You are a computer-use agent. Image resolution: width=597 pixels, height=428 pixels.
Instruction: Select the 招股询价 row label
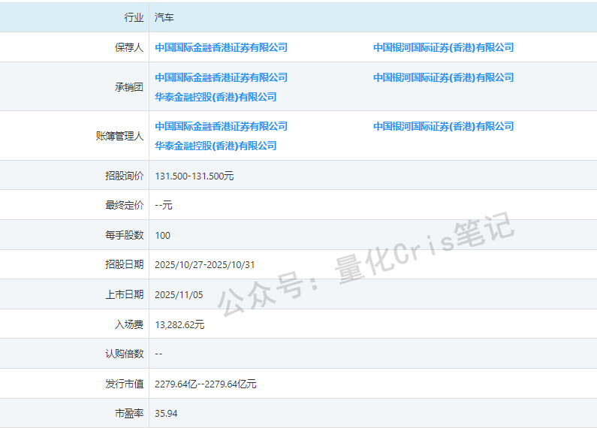(125, 176)
